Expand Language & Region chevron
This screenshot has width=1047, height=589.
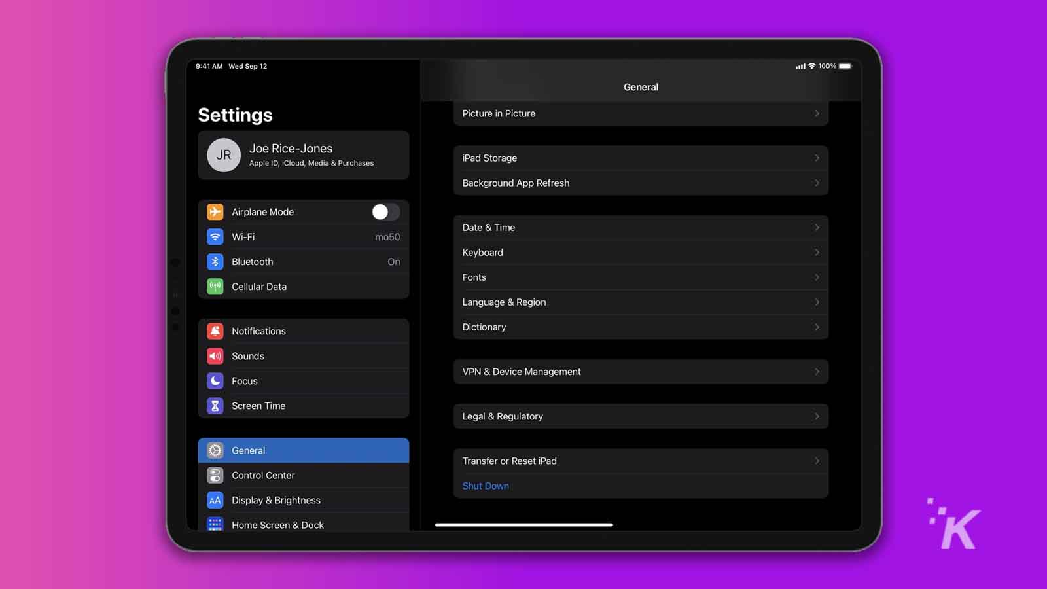click(x=817, y=302)
